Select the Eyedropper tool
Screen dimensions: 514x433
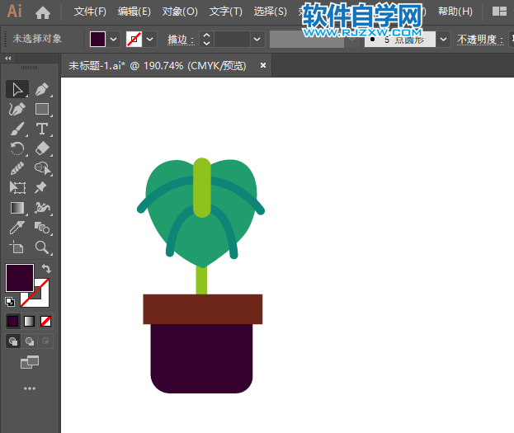pos(17,228)
